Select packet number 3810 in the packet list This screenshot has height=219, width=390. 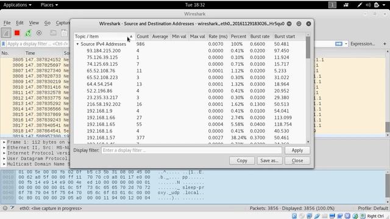tap(35, 87)
